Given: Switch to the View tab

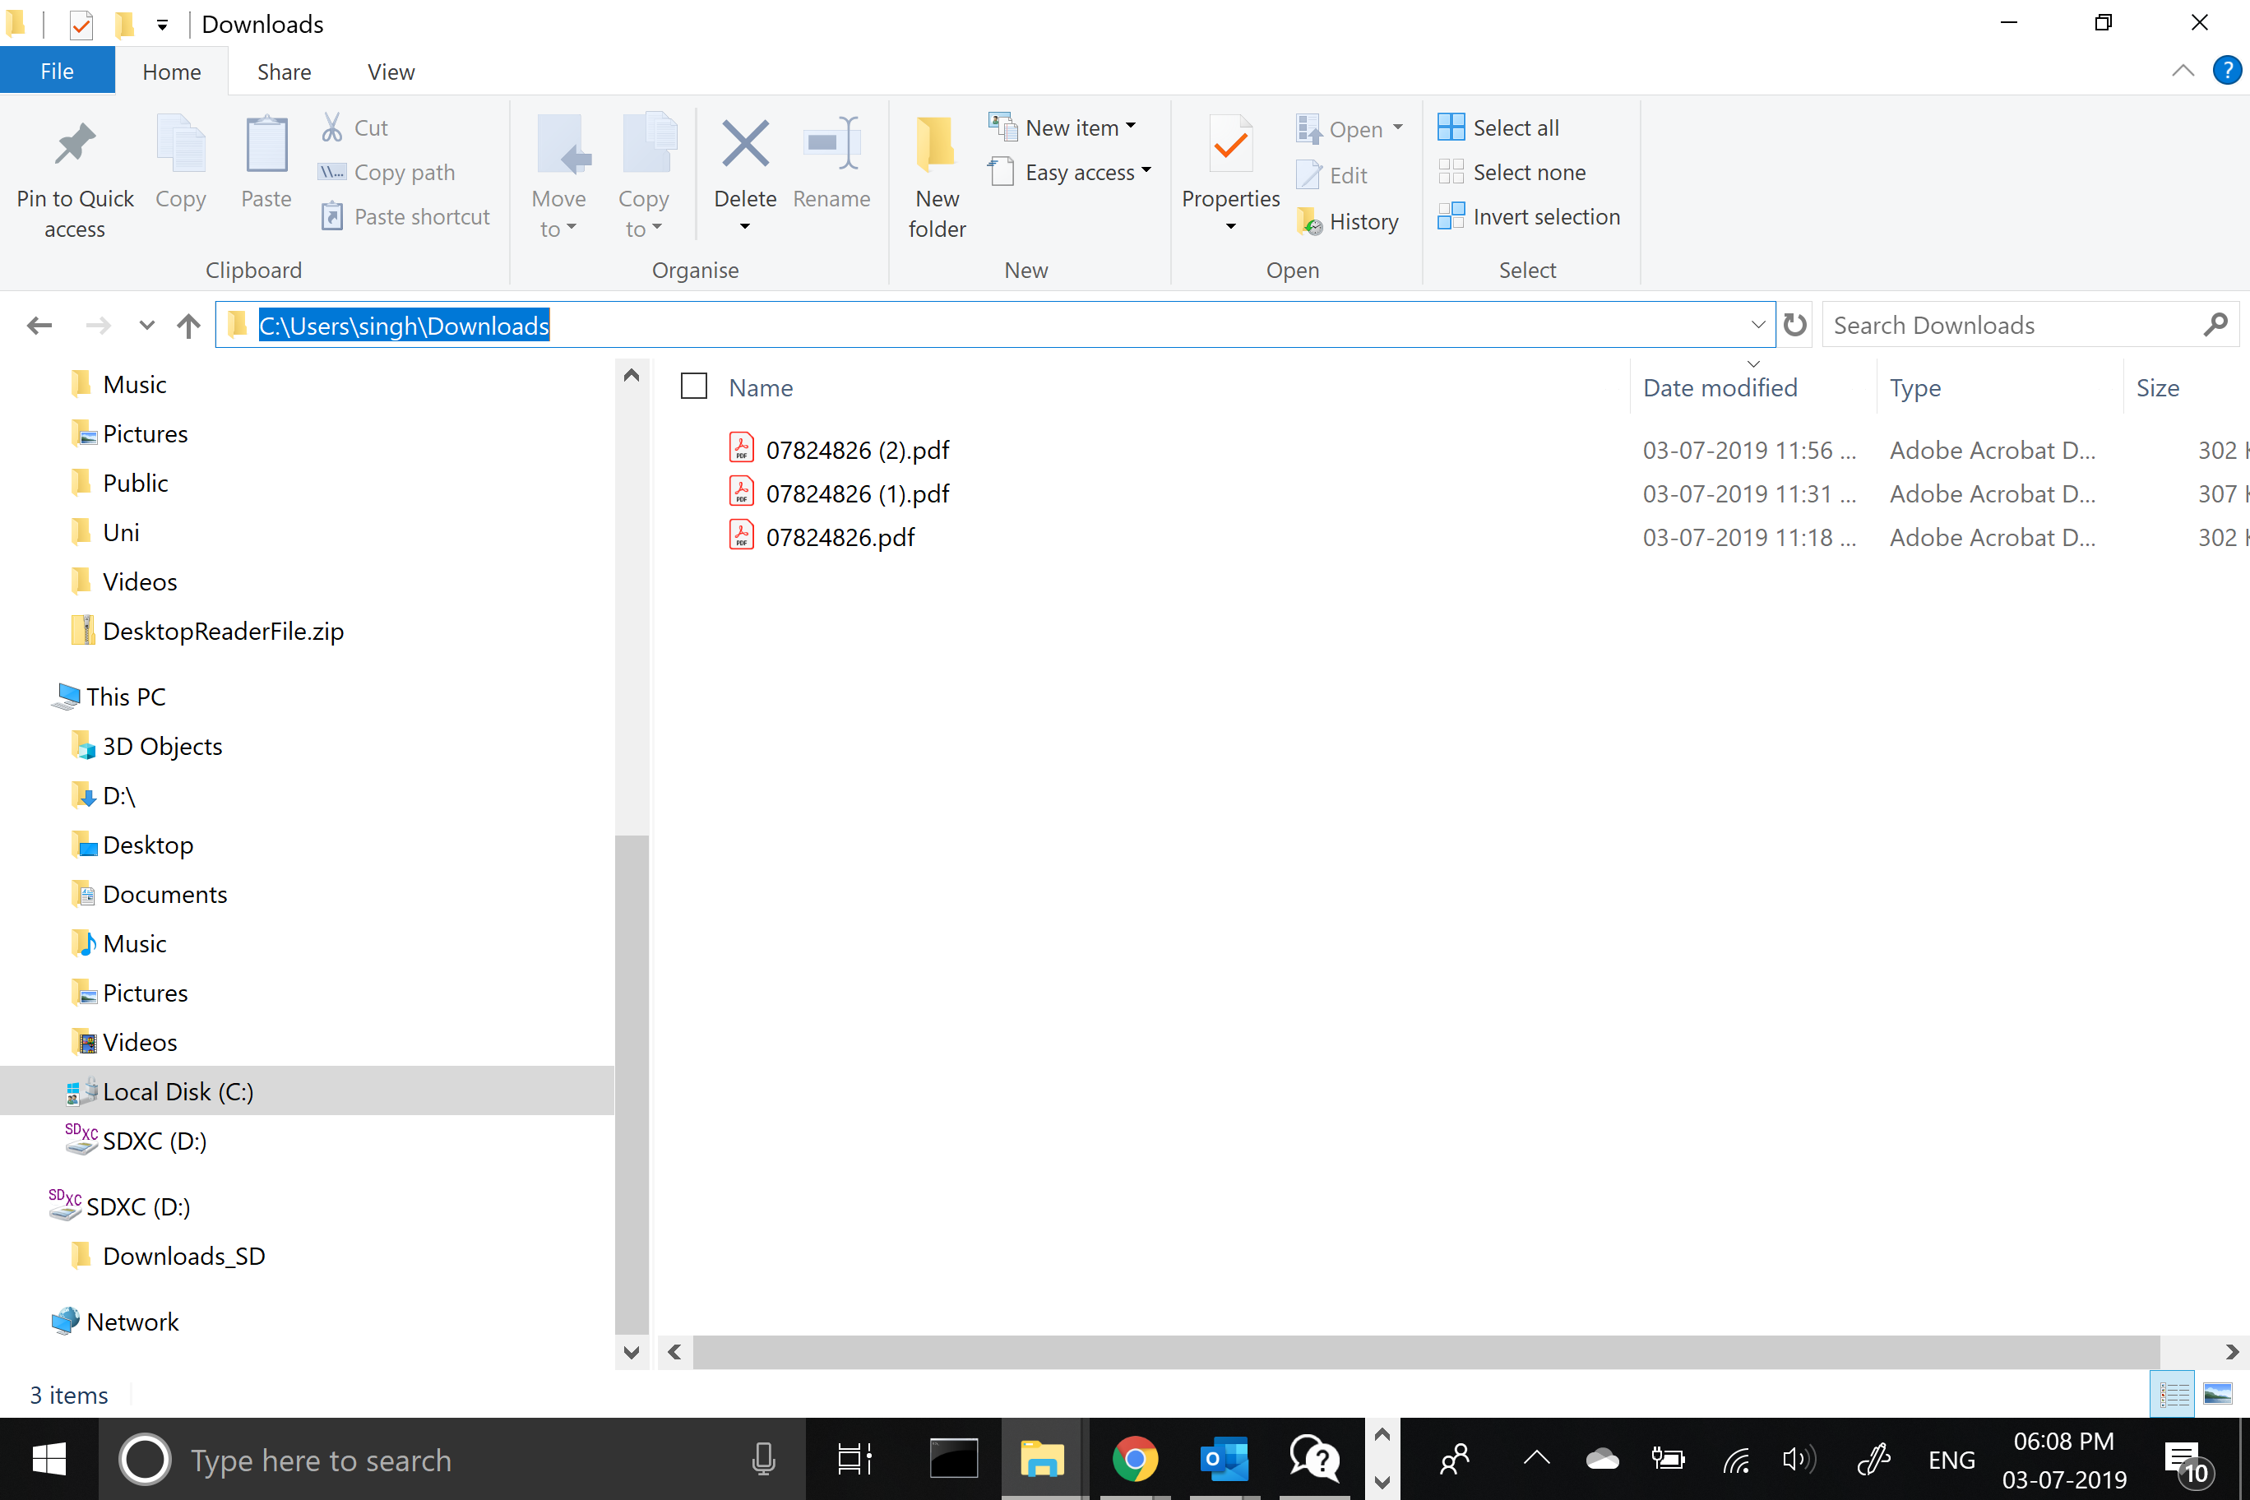Looking at the screenshot, I should tap(391, 72).
